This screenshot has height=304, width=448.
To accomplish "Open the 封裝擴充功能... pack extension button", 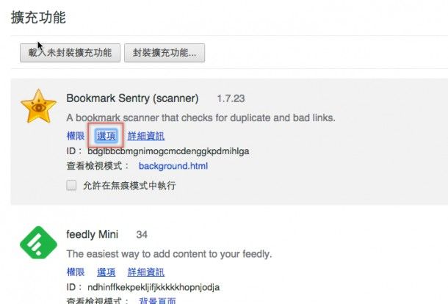I will [x=165, y=53].
